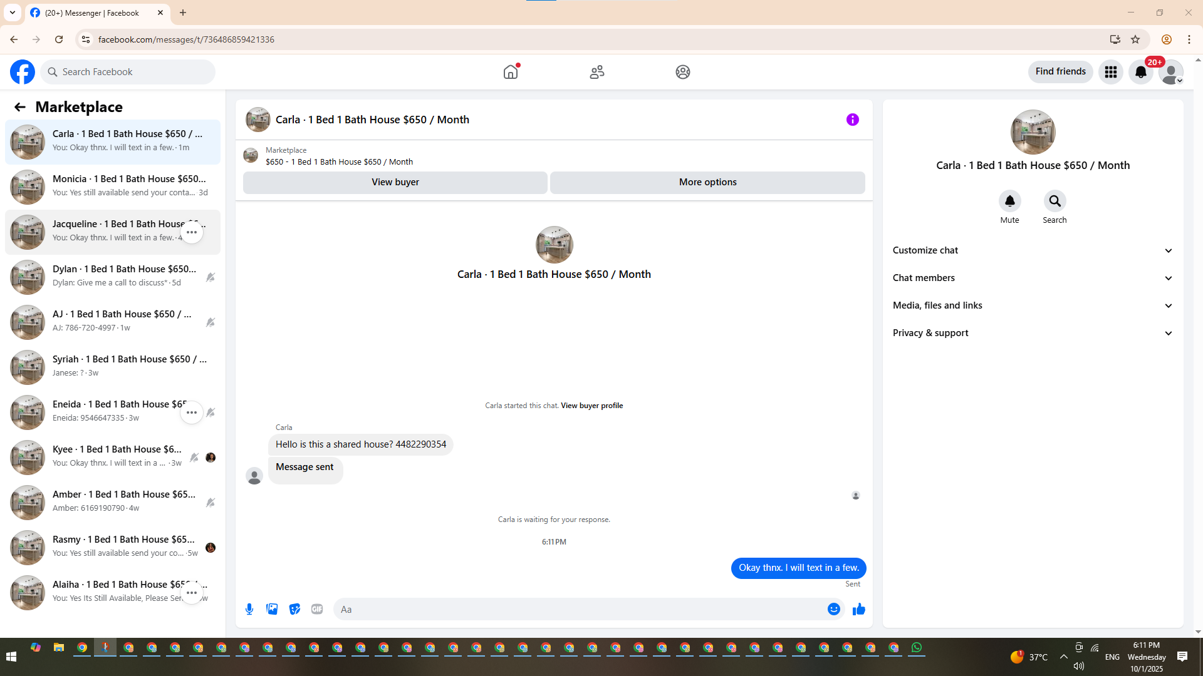Reload the page with refresh icon
This screenshot has height=676, width=1203.
click(59, 39)
